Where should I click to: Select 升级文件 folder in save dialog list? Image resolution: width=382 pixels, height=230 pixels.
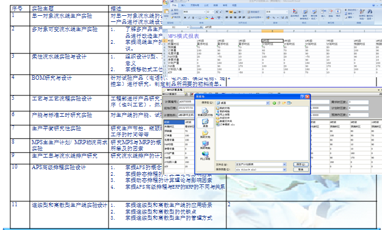pos(223,118)
